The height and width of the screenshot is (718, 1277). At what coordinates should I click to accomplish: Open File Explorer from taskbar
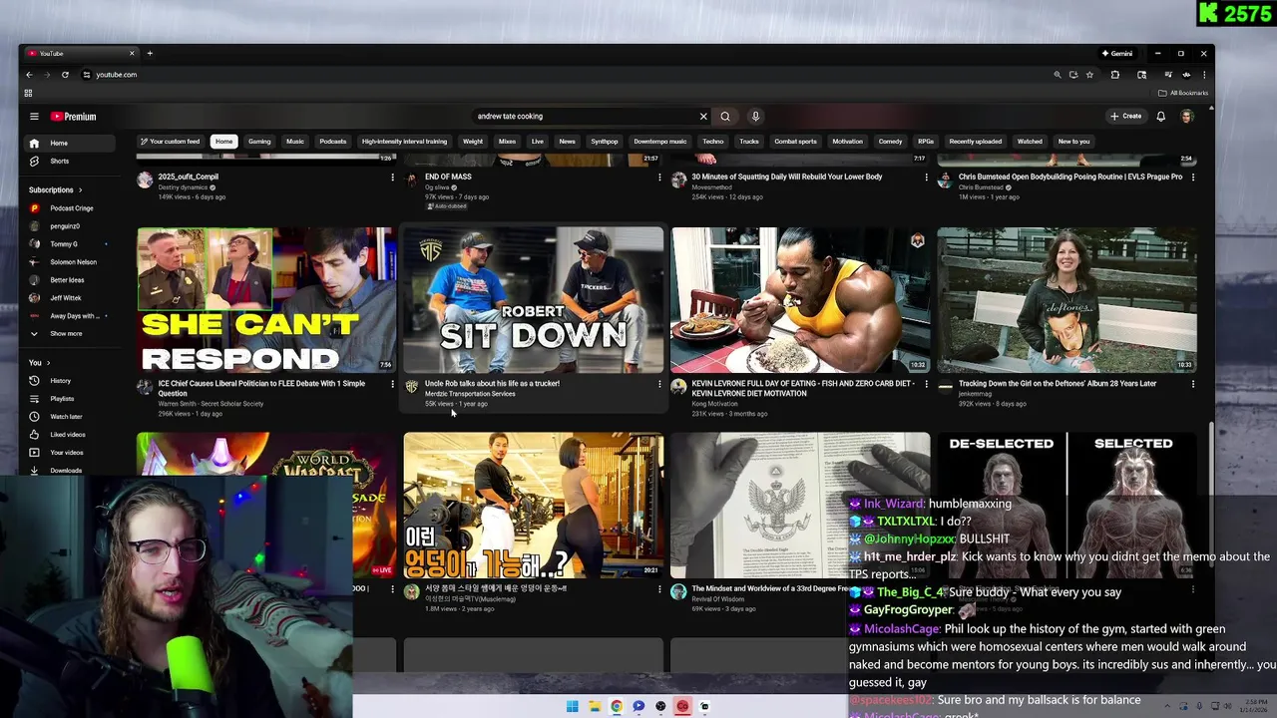(x=595, y=706)
